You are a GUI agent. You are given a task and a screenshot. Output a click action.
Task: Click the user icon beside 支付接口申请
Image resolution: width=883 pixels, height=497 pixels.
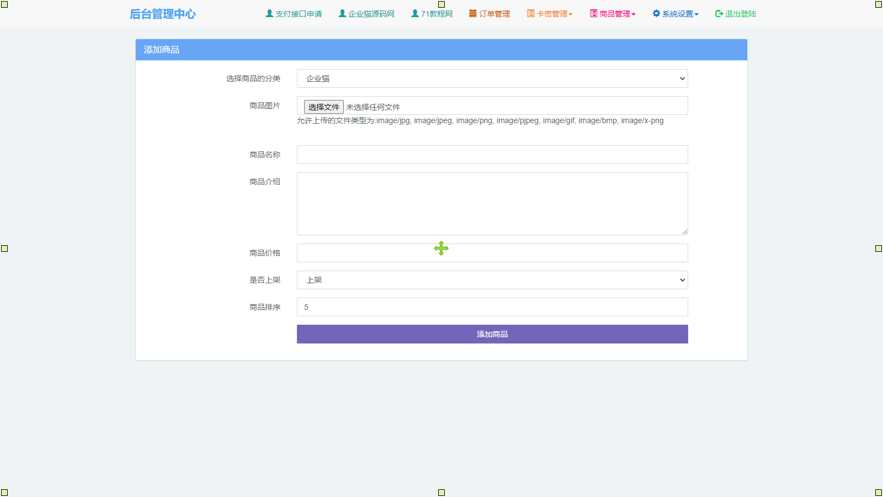pyautogui.click(x=269, y=14)
